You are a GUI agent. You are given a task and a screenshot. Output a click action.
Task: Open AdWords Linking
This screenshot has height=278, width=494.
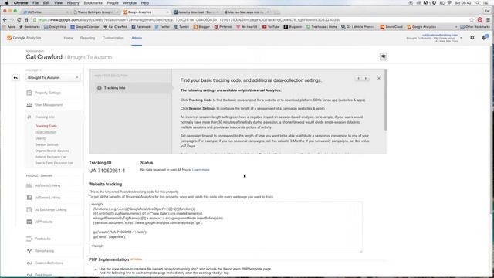point(47,185)
